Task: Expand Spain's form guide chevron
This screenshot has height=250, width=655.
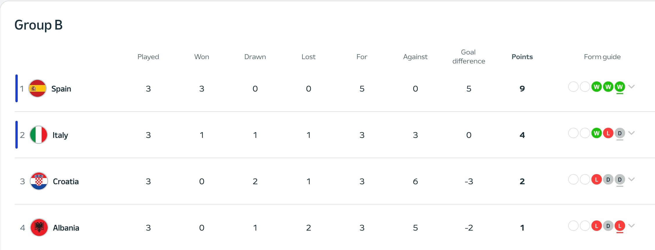Action: pyautogui.click(x=631, y=86)
